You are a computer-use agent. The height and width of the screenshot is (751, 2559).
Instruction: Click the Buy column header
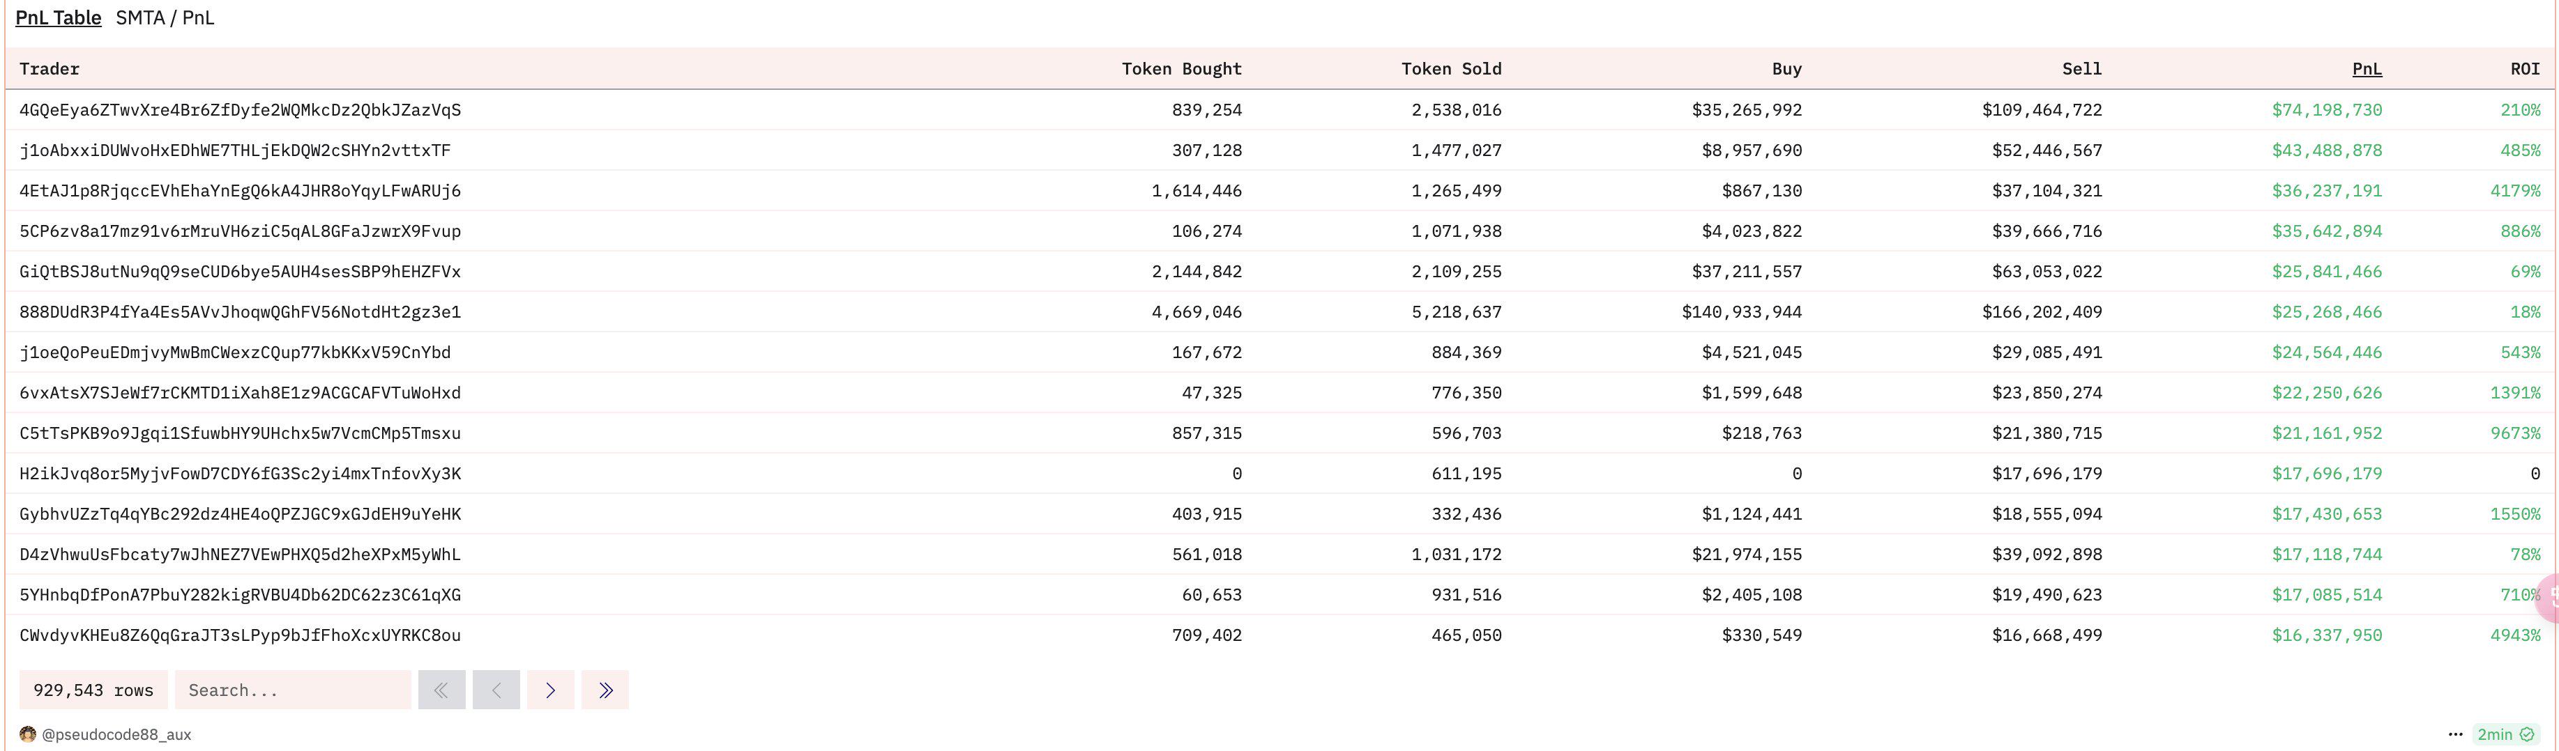(1786, 68)
